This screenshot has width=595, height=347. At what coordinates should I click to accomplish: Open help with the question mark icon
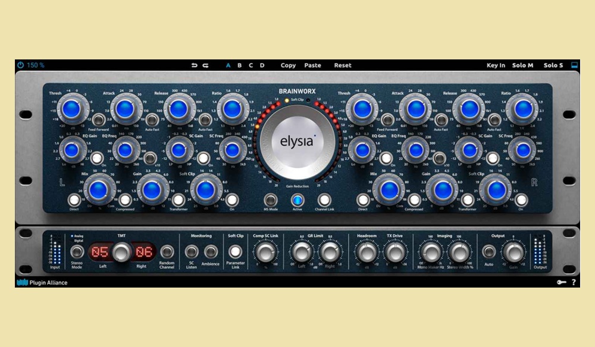click(x=575, y=282)
